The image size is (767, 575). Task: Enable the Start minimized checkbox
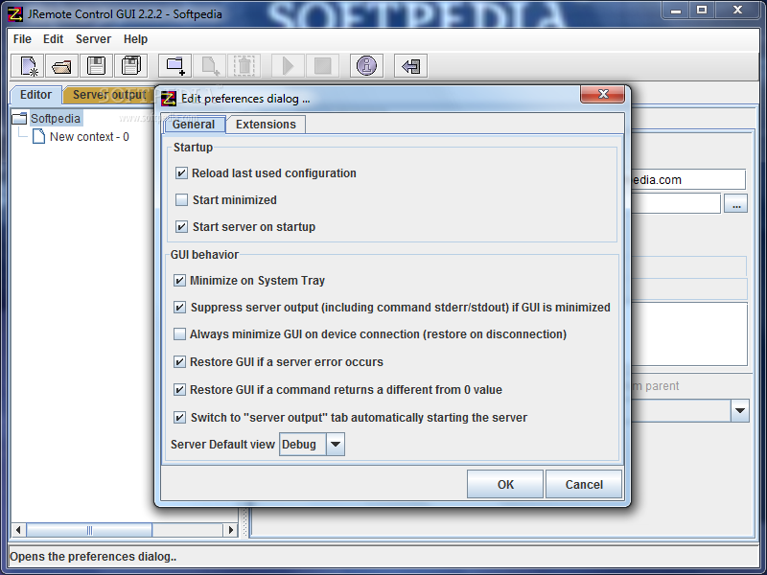(x=181, y=199)
